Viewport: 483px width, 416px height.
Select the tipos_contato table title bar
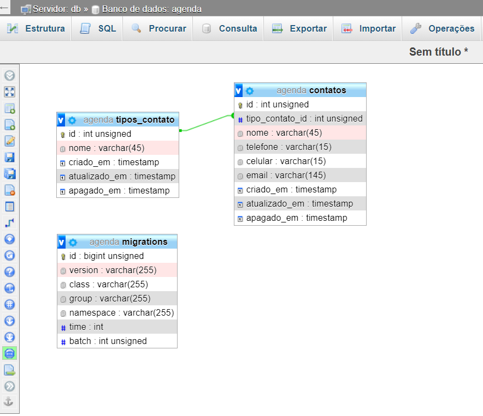pyautogui.click(x=117, y=119)
